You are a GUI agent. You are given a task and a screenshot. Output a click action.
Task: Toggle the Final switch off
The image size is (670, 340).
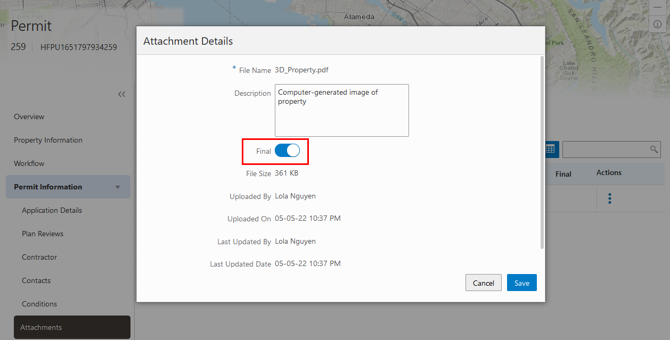click(x=288, y=151)
